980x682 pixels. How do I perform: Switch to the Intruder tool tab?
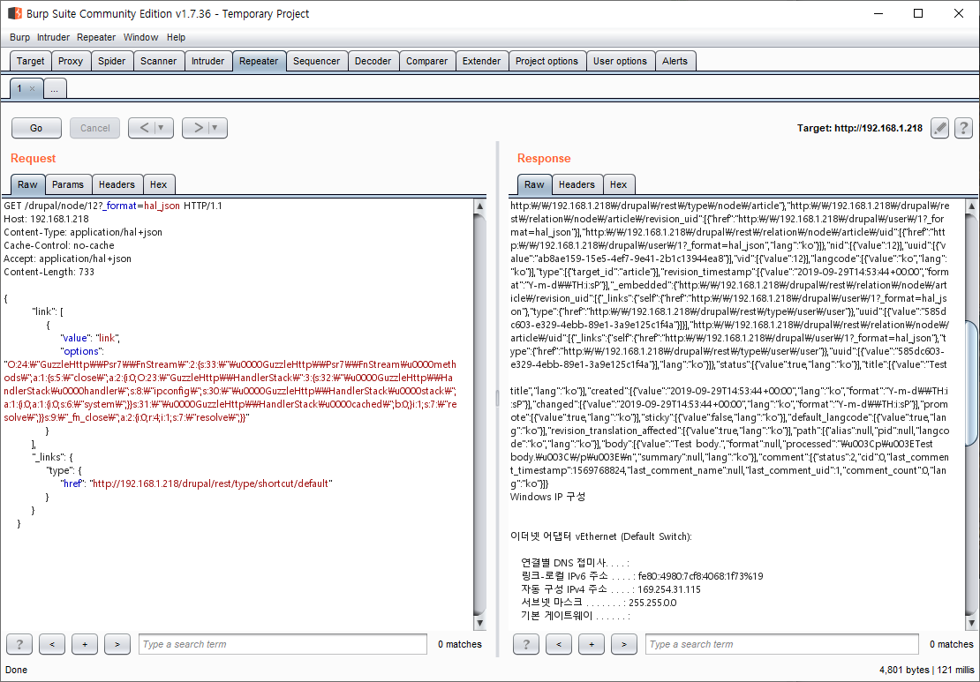(208, 61)
